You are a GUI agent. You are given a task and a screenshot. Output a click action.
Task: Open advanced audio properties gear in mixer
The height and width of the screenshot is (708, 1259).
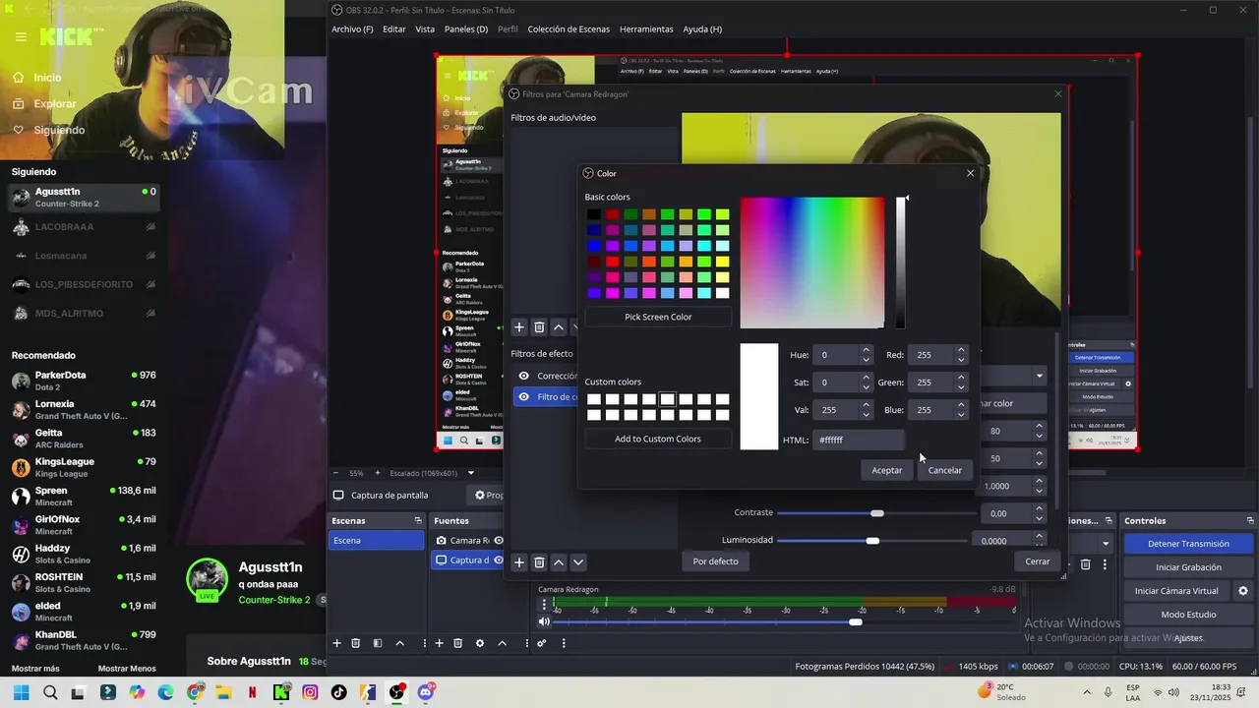coord(541,643)
